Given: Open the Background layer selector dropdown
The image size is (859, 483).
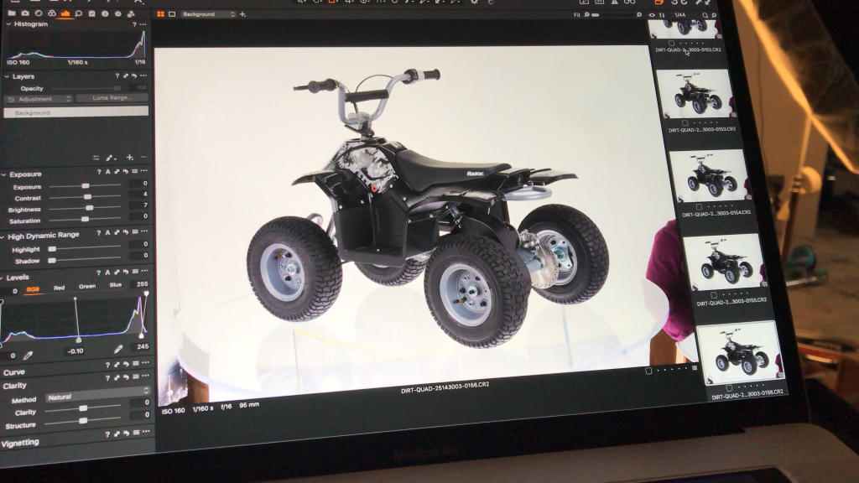Looking at the screenshot, I should [x=208, y=14].
